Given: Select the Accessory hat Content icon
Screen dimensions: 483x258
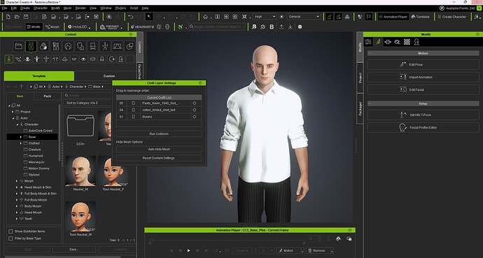Looking at the screenshot, I should click(92, 46).
